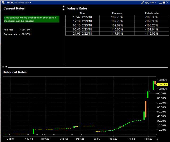
Task: Click the tall orange bar from 40% to 70%
Action: pyautogui.click(x=146, y=109)
